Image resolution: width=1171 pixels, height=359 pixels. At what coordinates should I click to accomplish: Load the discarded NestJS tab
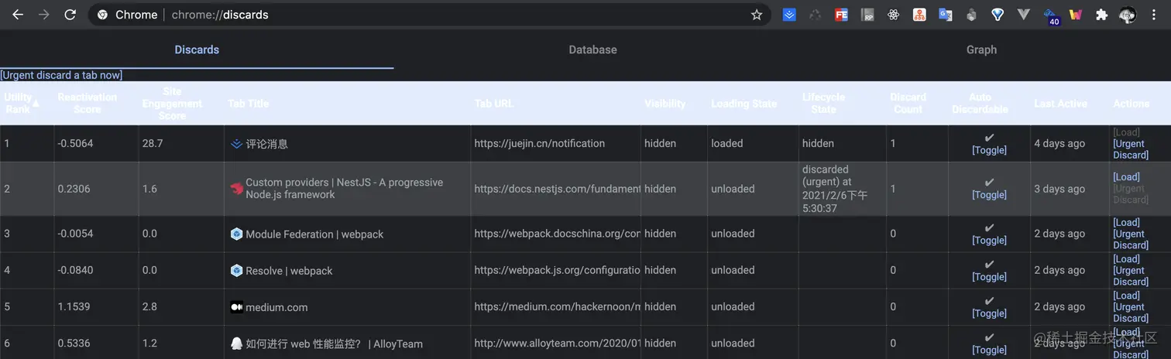[x=1126, y=177]
